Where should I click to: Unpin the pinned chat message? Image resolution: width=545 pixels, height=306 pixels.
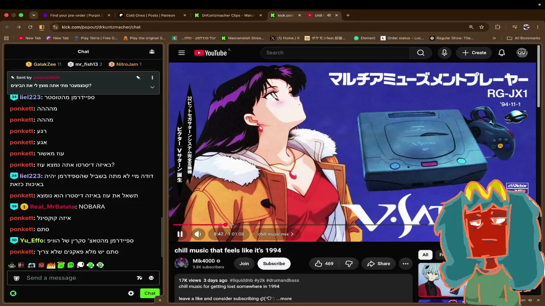pyautogui.click(x=138, y=78)
